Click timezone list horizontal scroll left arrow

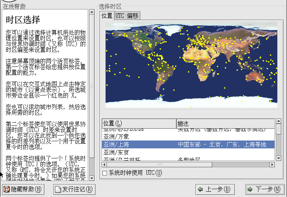[104, 164]
